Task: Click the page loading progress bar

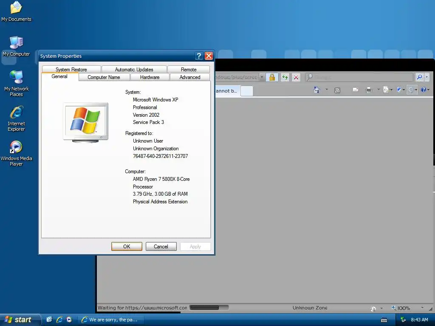Action: 209,307
